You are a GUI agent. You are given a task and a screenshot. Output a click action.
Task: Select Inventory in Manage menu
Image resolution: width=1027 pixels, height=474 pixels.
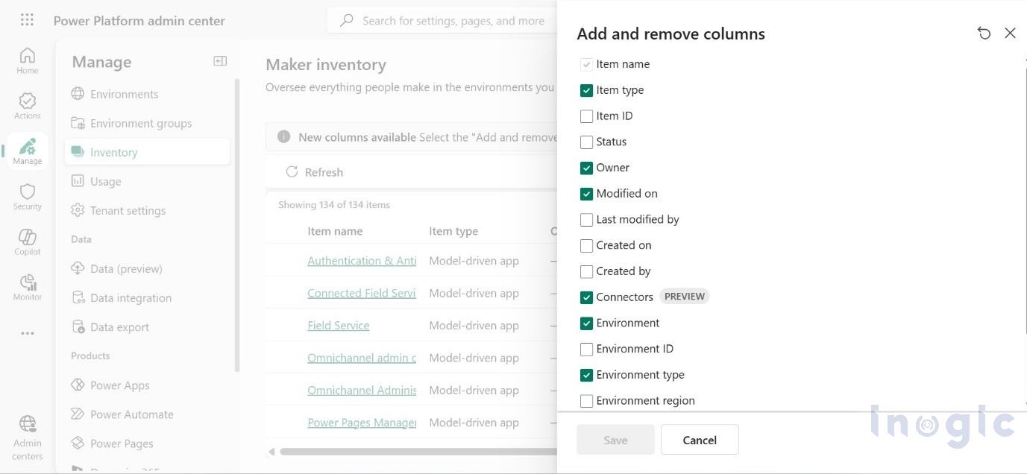147,152
